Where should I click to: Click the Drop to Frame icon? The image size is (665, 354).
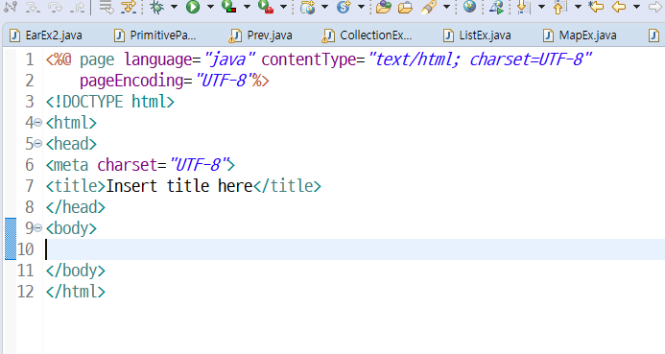[x=106, y=7]
